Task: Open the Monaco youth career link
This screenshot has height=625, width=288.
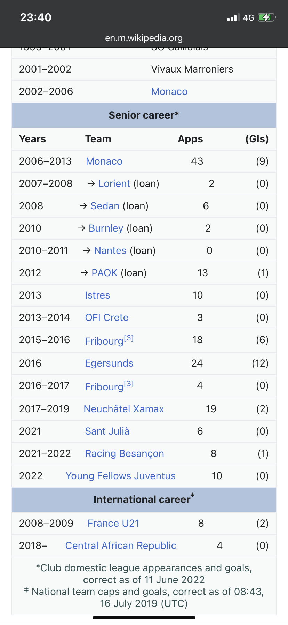Action: (x=169, y=91)
